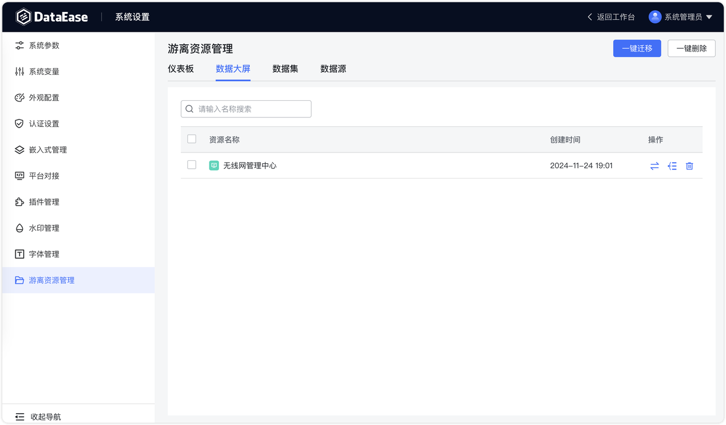Check the box for 无线网管理中心 row
This screenshot has width=726, height=425.
pos(192,165)
